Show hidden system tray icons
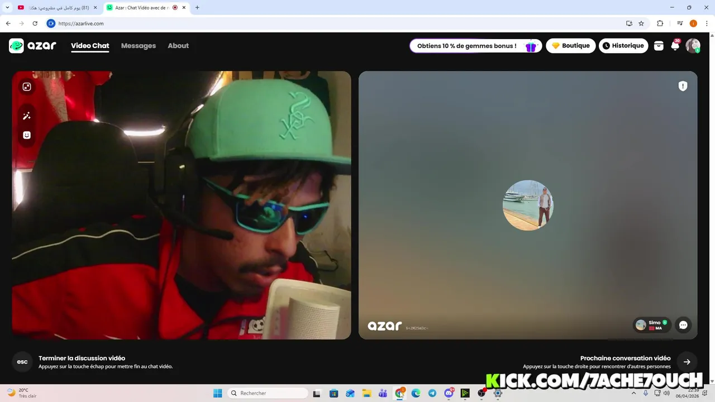Image resolution: width=715 pixels, height=402 pixels. (633, 393)
